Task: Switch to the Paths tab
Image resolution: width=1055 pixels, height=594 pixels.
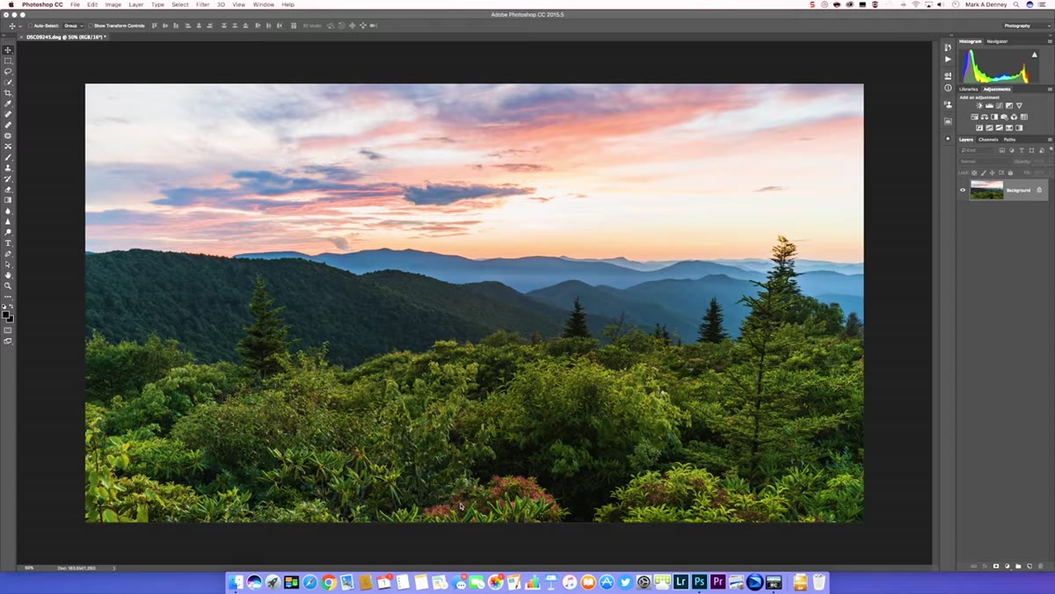Action: pos(1009,140)
